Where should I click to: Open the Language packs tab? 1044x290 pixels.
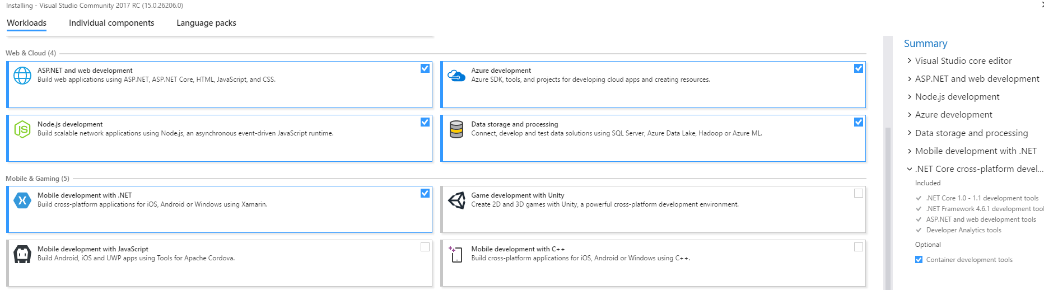coord(206,23)
